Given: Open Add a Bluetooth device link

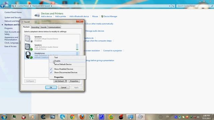Looking at the screenshot, I should (x=79, y=16).
